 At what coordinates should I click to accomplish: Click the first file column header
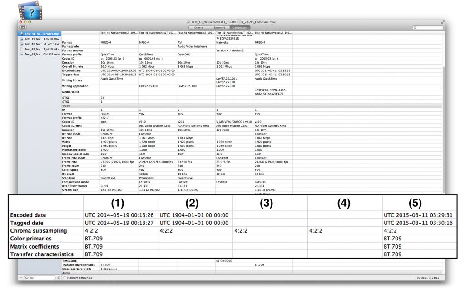119,33
